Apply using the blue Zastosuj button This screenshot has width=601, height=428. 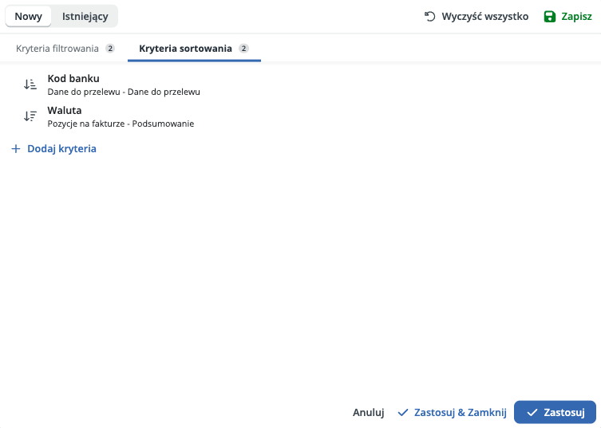555,412
